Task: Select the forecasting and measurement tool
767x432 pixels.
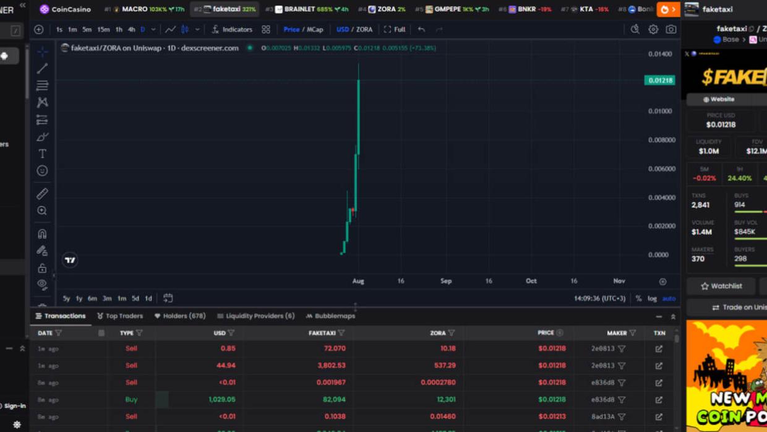Action: point(42,119)
